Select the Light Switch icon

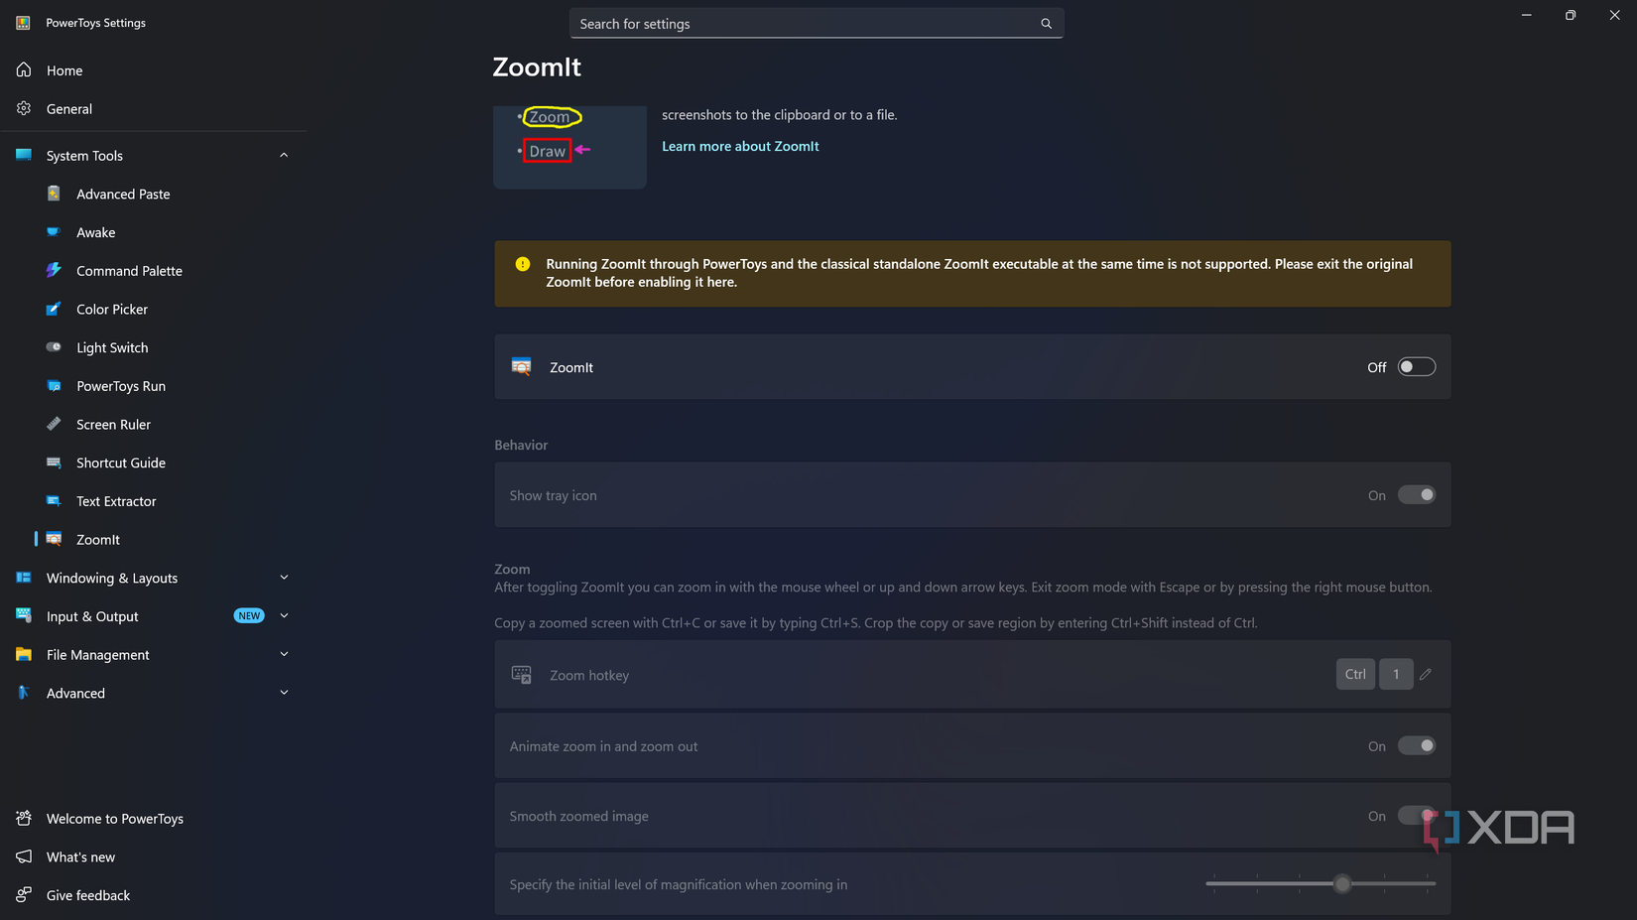point(54,347)
